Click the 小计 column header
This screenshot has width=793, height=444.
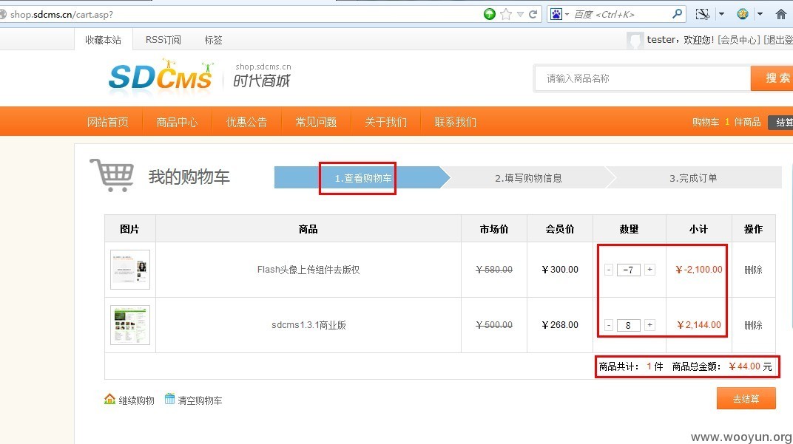699,229
